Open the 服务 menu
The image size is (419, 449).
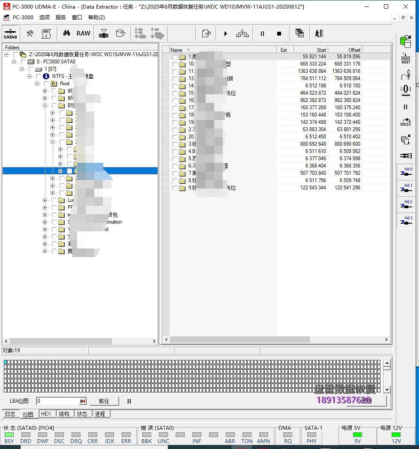(61, 18)
